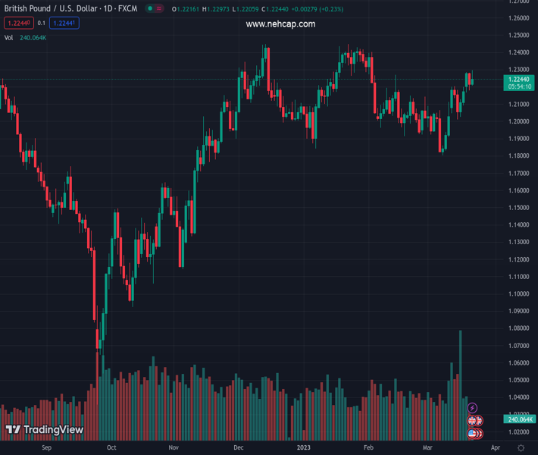
Task: Click the Vol indicator legend label
Action: click(x=8, y=37)
